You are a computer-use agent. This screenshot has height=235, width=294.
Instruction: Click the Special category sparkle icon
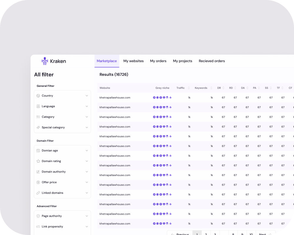click(38, 127)
